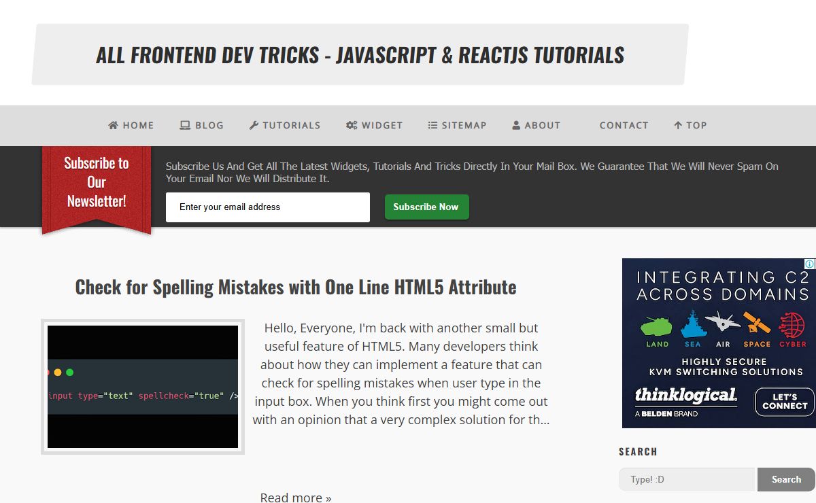Click the AdChoices info icon on ad

click(809, 264)
